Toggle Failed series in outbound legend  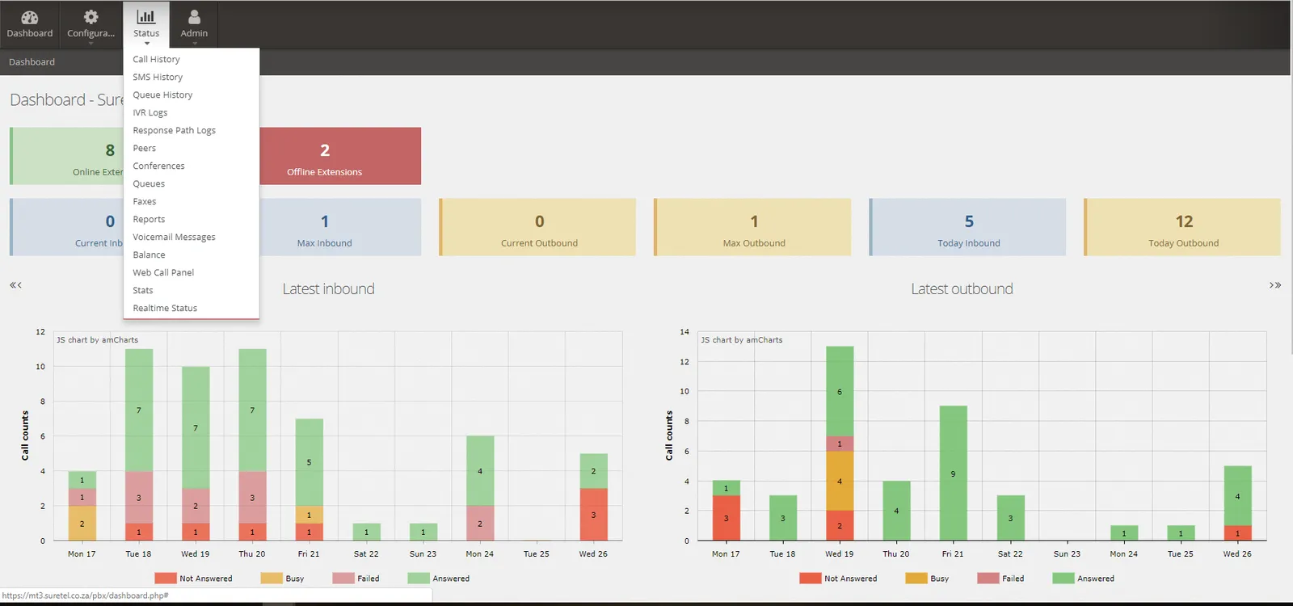click(x=1000, y=579)
